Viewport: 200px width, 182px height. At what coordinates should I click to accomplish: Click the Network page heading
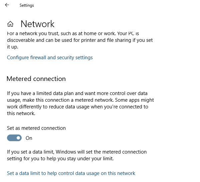point(37,24)
